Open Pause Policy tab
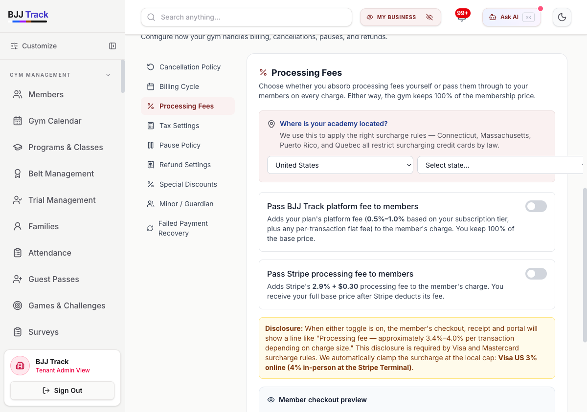Viewport: 587px width, 412px height. [x=188, y=145]
